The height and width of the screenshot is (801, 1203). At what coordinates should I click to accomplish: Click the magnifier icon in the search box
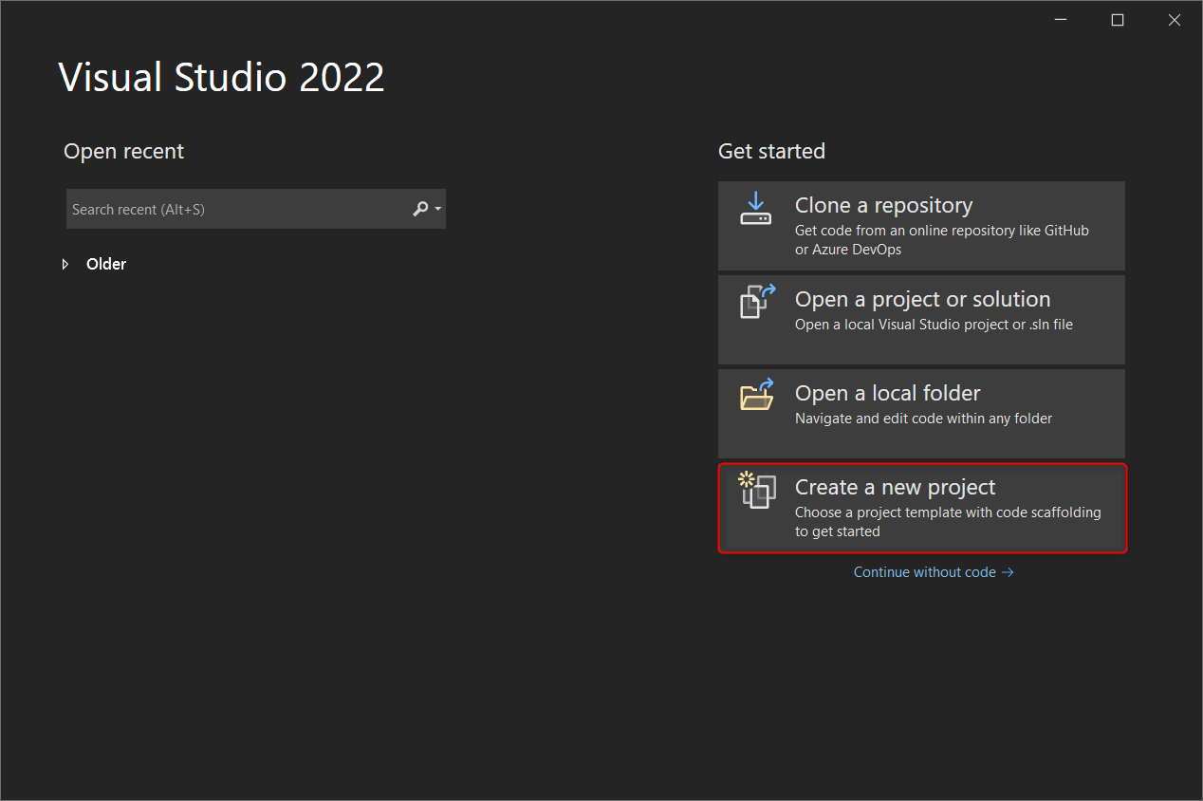click(419, 209)
